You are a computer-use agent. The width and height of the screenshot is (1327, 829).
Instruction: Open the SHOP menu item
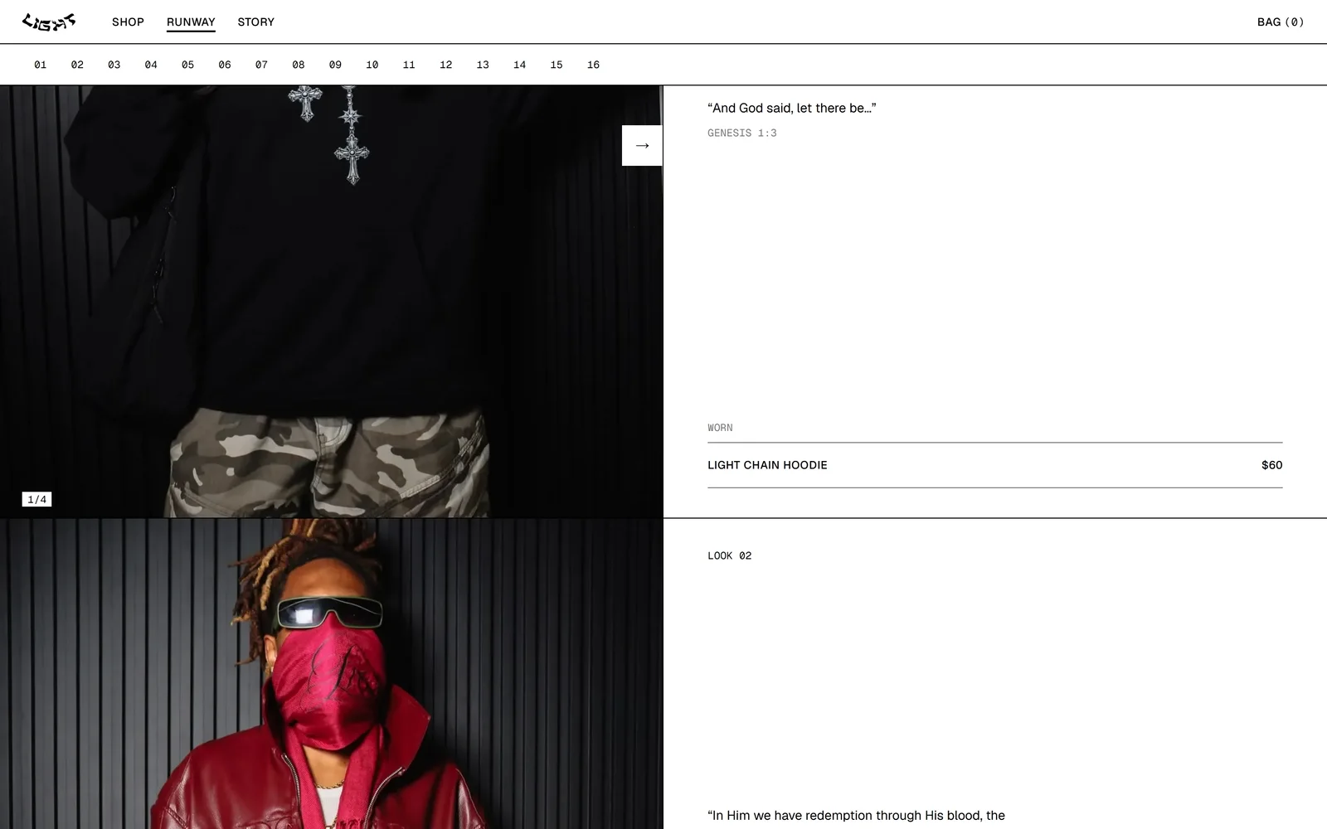click(x=128, y=22)
